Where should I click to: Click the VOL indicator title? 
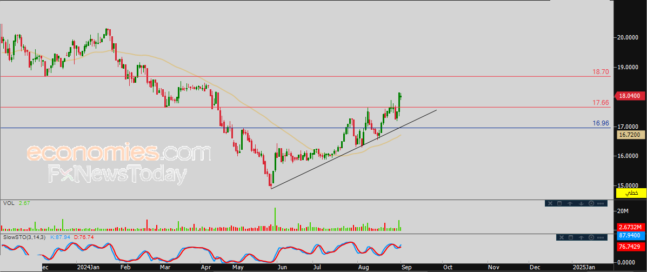coord(8,203)
